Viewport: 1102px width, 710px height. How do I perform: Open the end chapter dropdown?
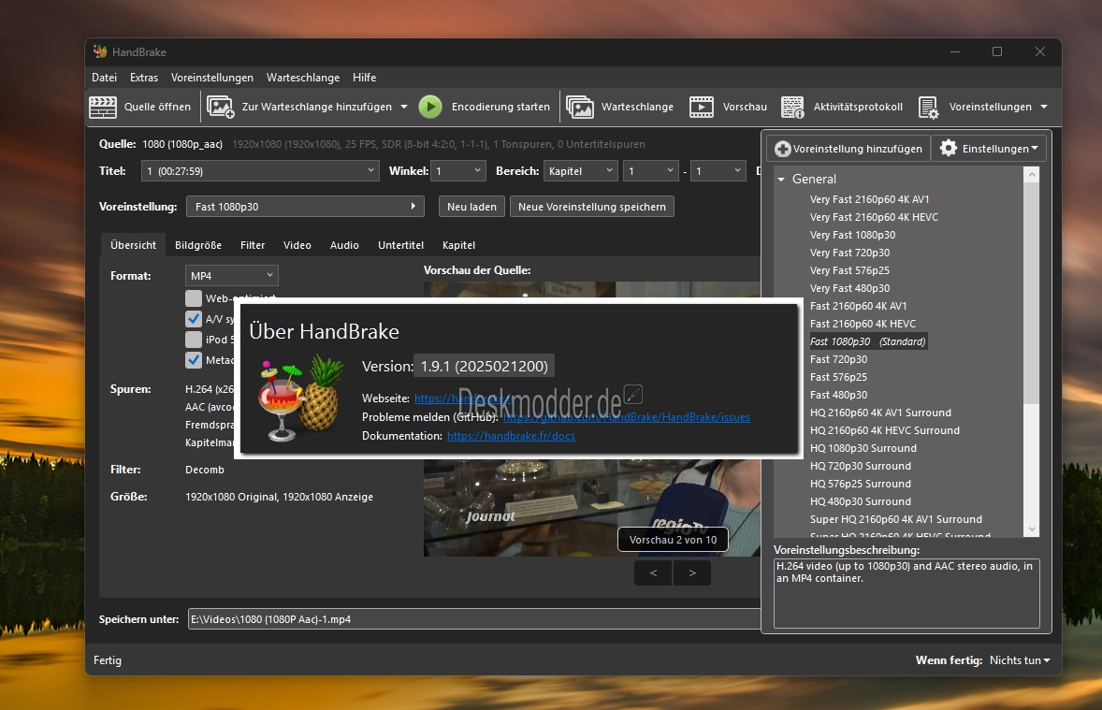(717, 171)
